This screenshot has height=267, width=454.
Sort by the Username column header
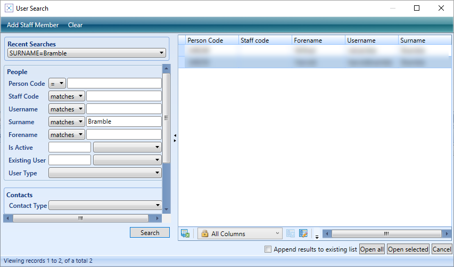[x=372, y=41]
